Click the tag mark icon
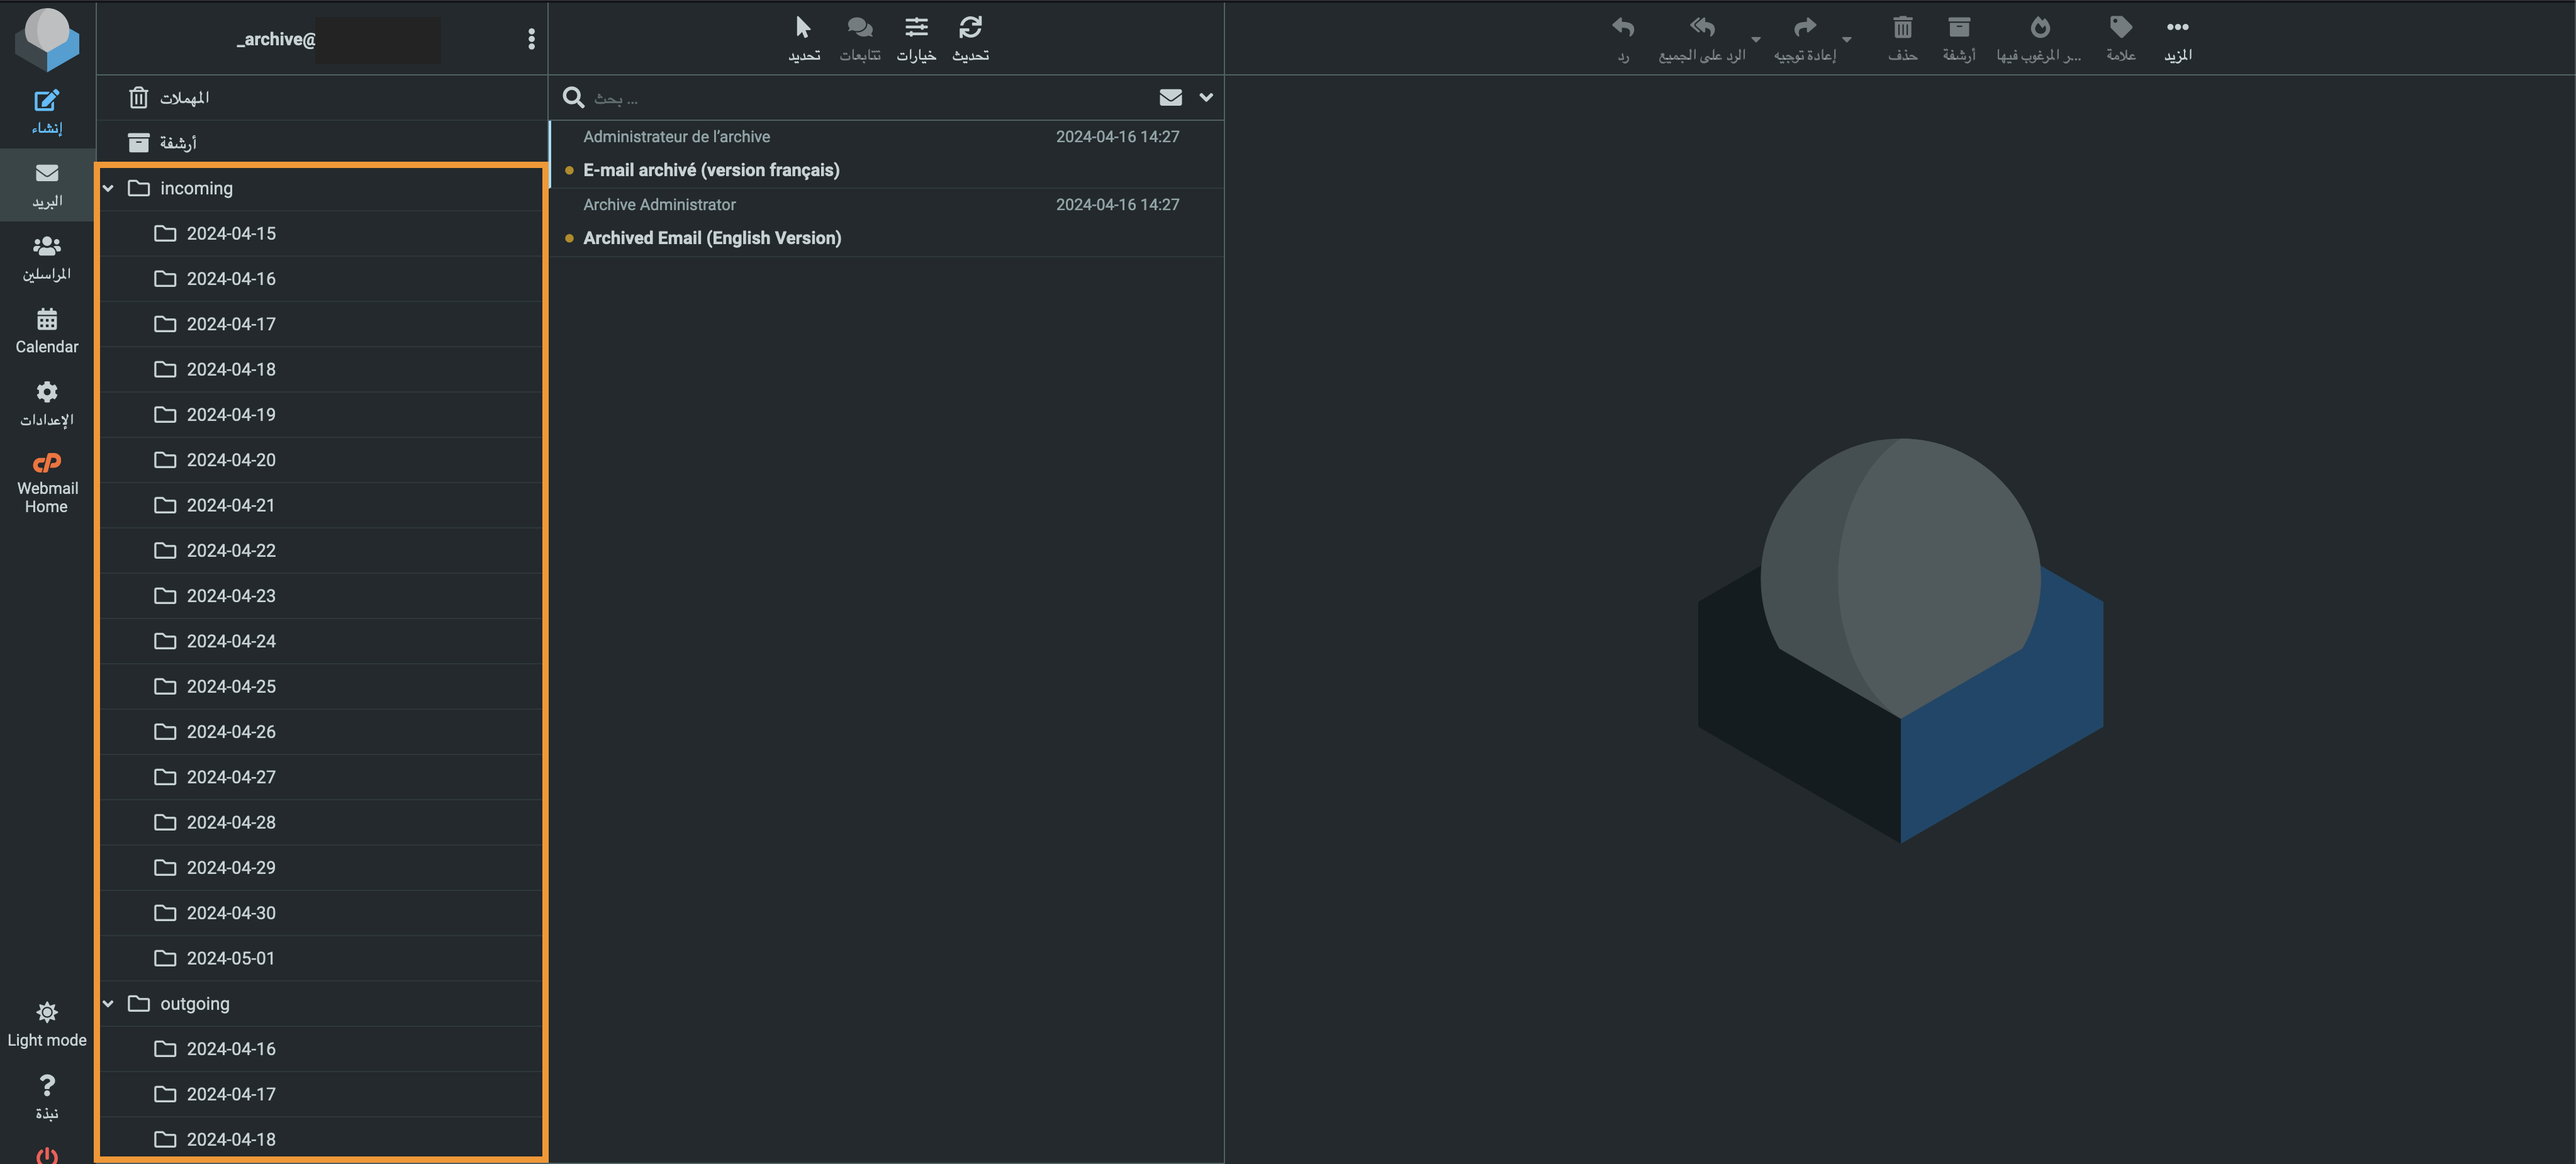The width and height of the screenshot is (2576, 1164). click(2120, 27)
